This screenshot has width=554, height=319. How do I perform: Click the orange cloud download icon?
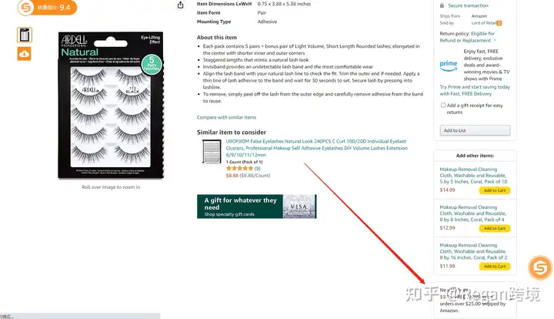[25, 54]
